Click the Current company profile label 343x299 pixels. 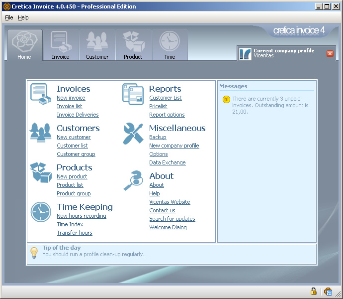tap(284, 51)
